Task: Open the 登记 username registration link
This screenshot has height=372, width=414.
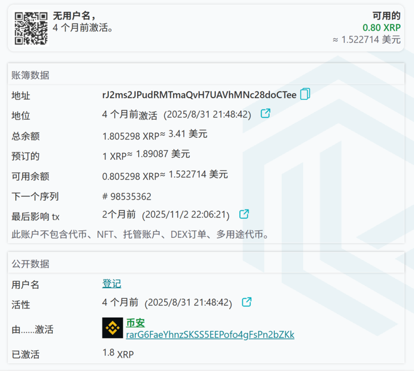Action: tap(111, 283)
